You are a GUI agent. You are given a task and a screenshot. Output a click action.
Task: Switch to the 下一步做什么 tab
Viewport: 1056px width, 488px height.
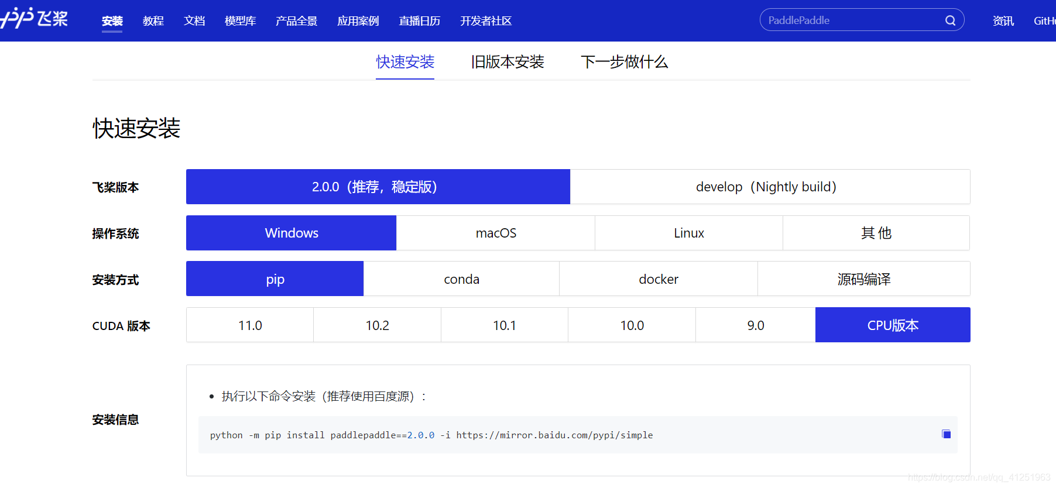coord(624,62)
